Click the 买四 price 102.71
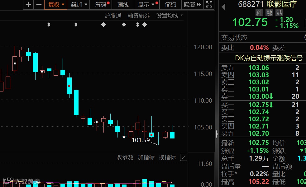This screenshot has width=306, height=187. [x=259, y=126]
